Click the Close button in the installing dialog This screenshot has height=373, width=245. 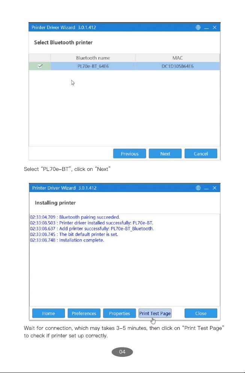(201, 313)
